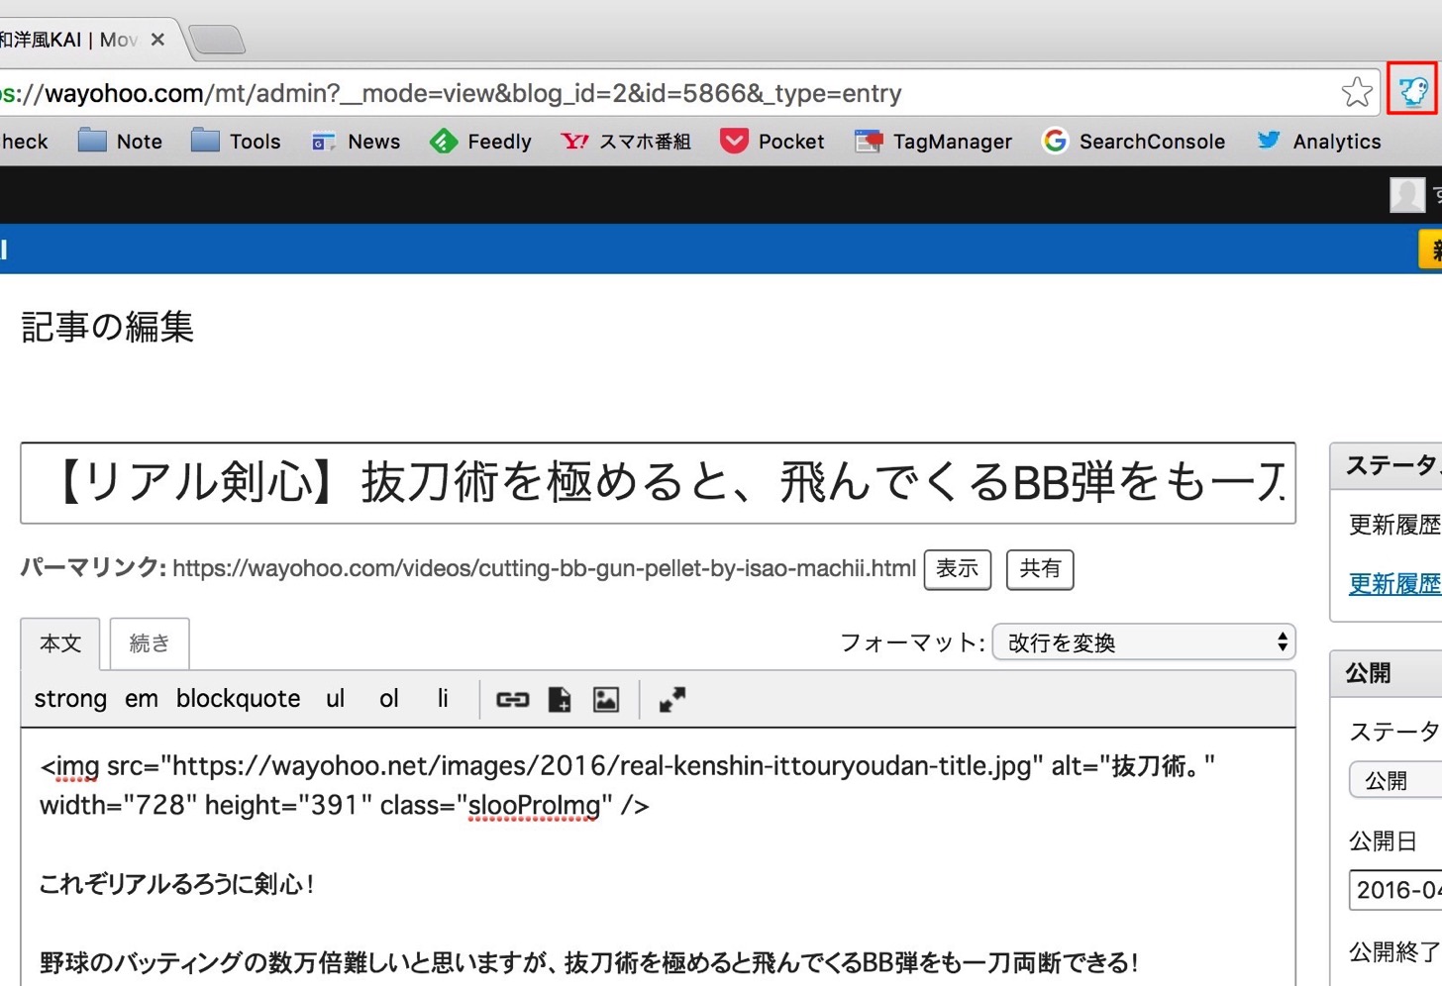Toggle fullscreen editor with arrows icon
This screenshot has height=986, width=1442.
[672, 700]
